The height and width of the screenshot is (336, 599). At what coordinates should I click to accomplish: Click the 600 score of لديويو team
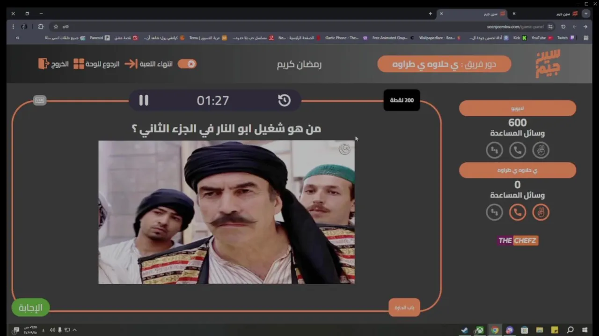(x=518, y=123)
